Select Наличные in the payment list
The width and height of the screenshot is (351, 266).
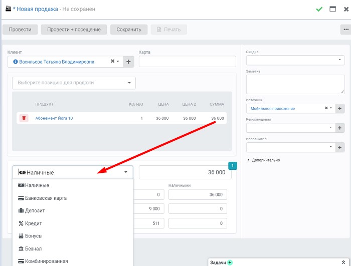coord(73,185)
